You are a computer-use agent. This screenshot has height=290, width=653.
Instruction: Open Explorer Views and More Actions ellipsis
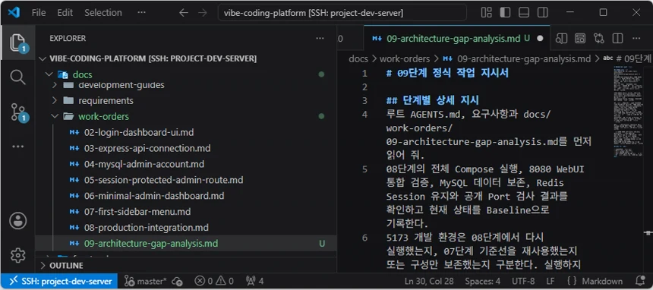(320, 38)
